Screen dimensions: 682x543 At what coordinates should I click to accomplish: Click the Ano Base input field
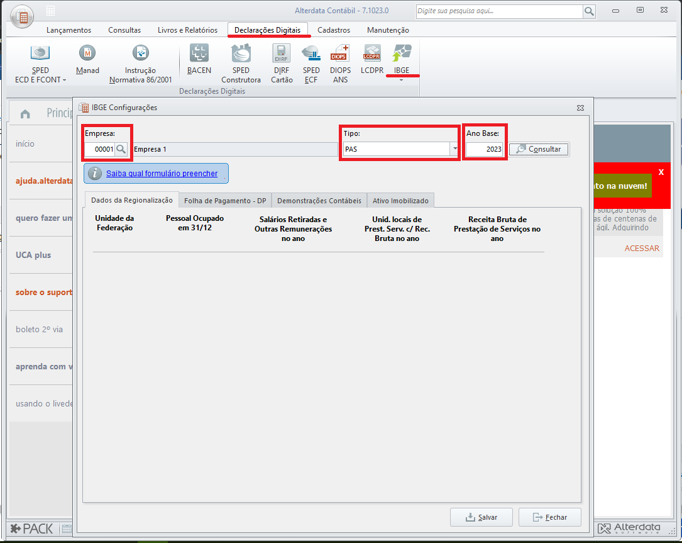(484, 149)
